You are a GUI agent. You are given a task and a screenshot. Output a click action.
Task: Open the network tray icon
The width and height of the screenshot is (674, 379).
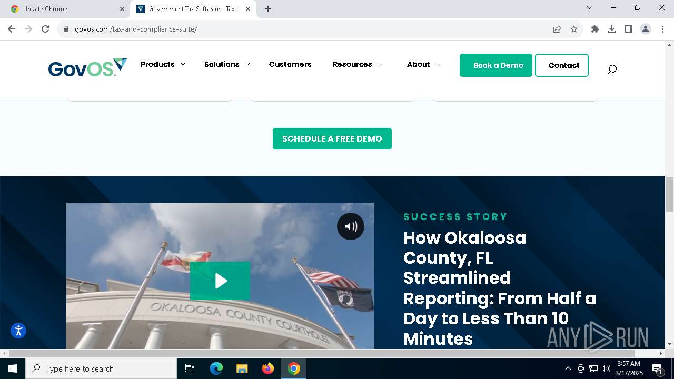coord(593,368)
